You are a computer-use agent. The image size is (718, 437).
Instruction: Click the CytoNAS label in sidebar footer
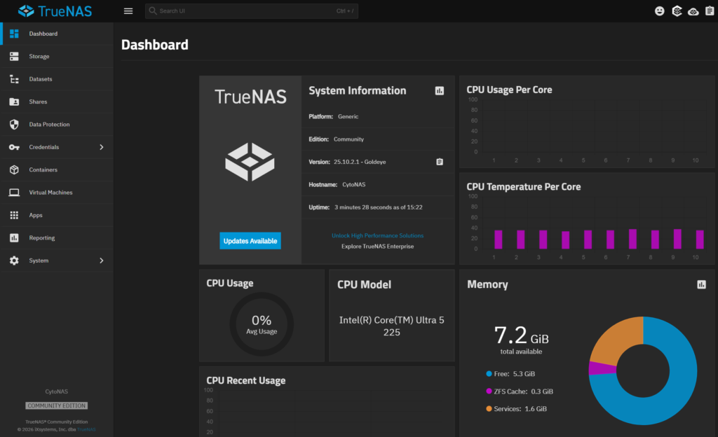pos(56,391)
